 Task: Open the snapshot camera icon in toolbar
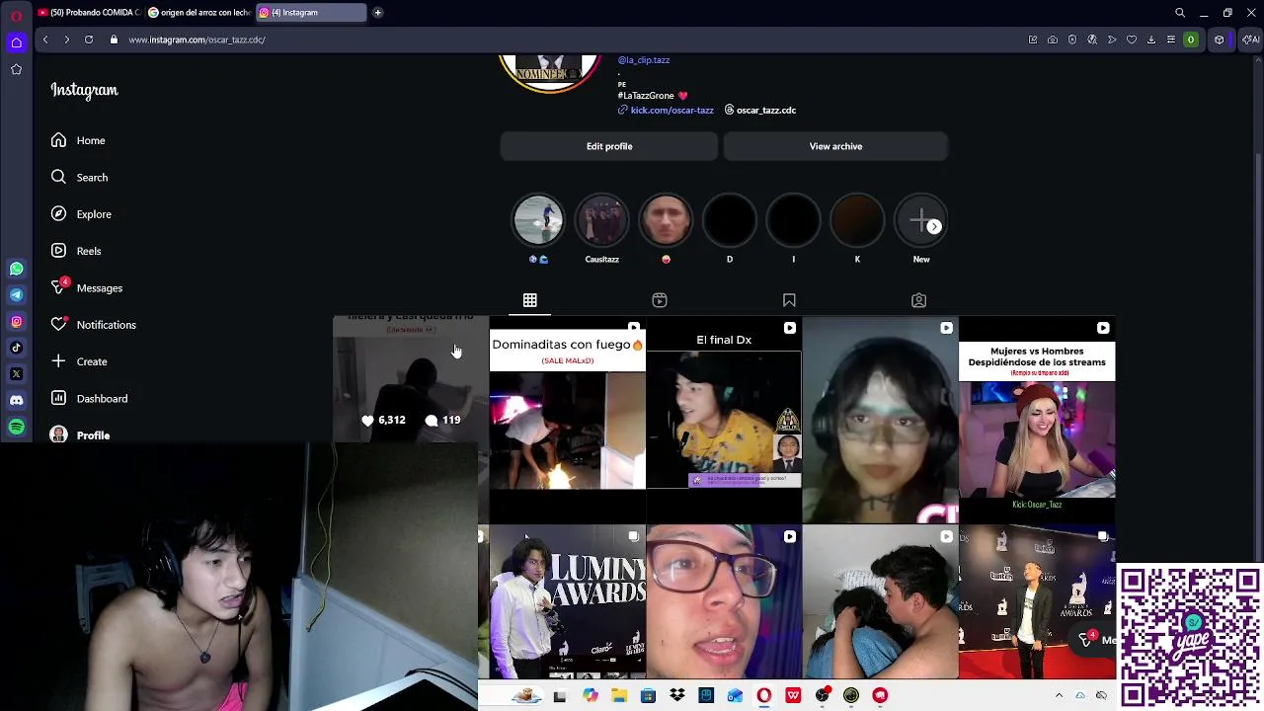point(1053,39)
